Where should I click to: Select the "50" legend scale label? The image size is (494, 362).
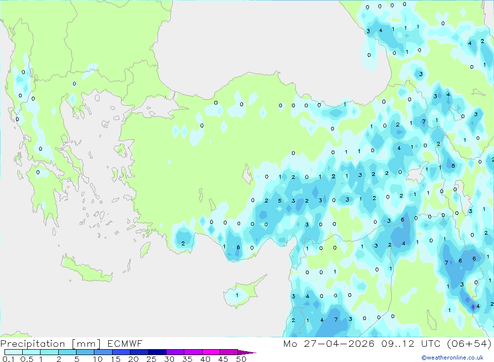(242, 359)
